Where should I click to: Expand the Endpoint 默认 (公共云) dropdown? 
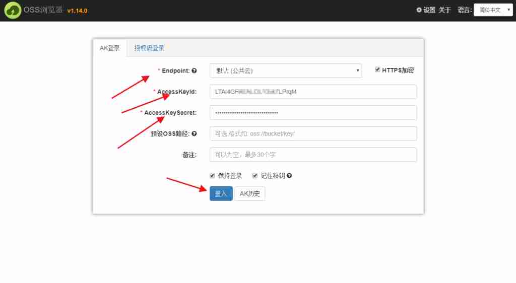285,70
